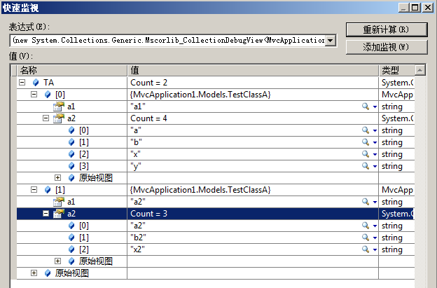Click the blue diamond icon beside TA
Viewport: 437px width, 288px height.
tap(36, 83)
